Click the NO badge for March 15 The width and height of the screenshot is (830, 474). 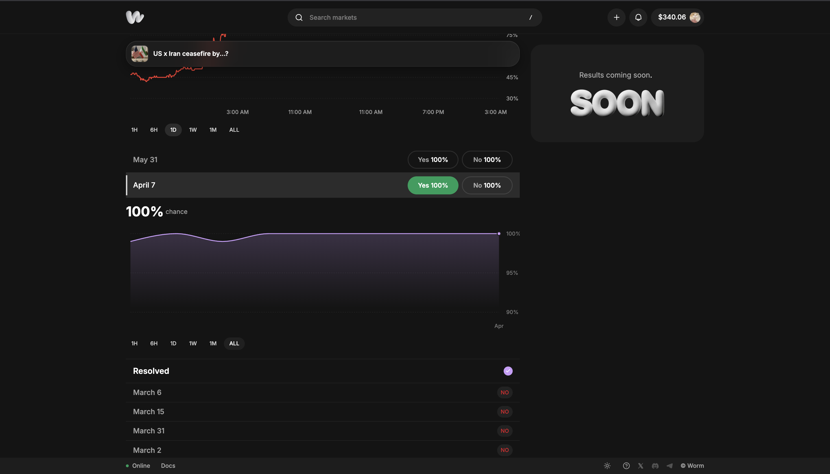pos(504,411)
